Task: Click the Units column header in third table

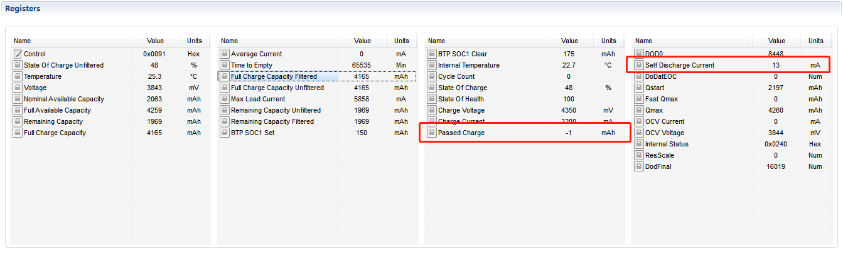Action: (609, 41)
